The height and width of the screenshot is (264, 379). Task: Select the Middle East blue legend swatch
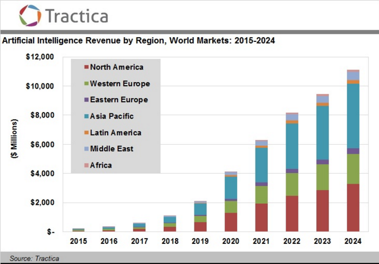click(x=86, y=149)
